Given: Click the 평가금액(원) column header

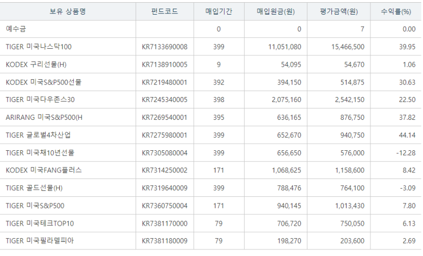Looking at the screenshot, I should [x=339, y=11].
